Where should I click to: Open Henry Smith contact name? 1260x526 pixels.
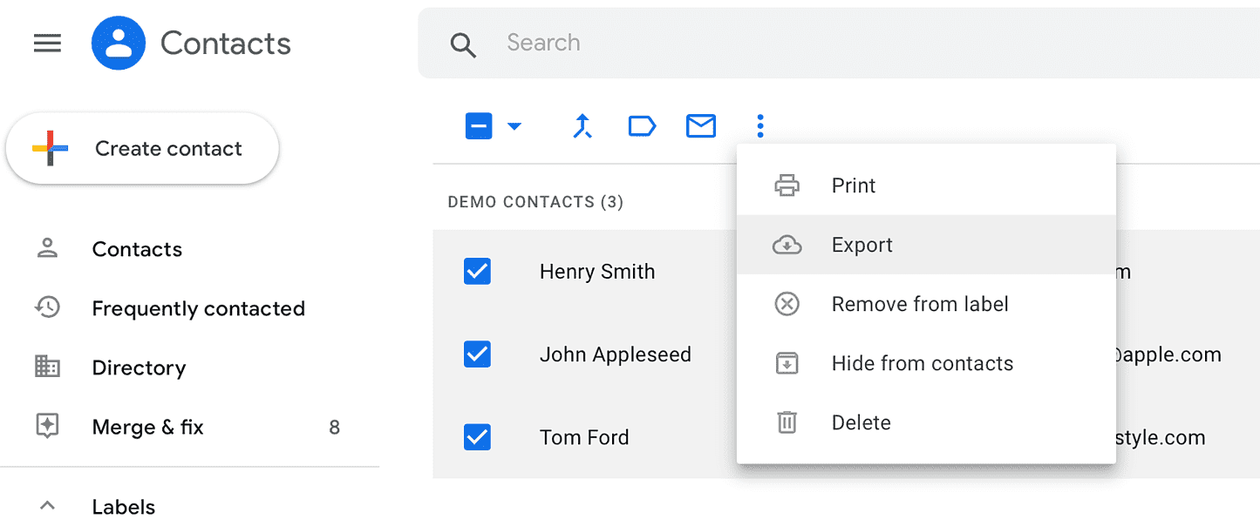pyautogui.click(x=597, y=272)
